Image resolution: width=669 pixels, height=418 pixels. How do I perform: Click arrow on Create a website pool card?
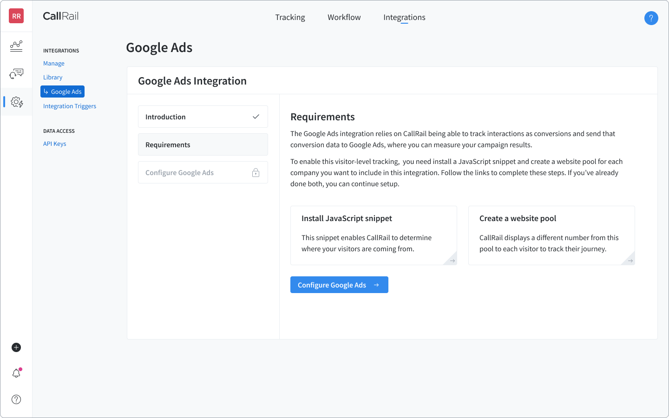(x=630, y=261)
